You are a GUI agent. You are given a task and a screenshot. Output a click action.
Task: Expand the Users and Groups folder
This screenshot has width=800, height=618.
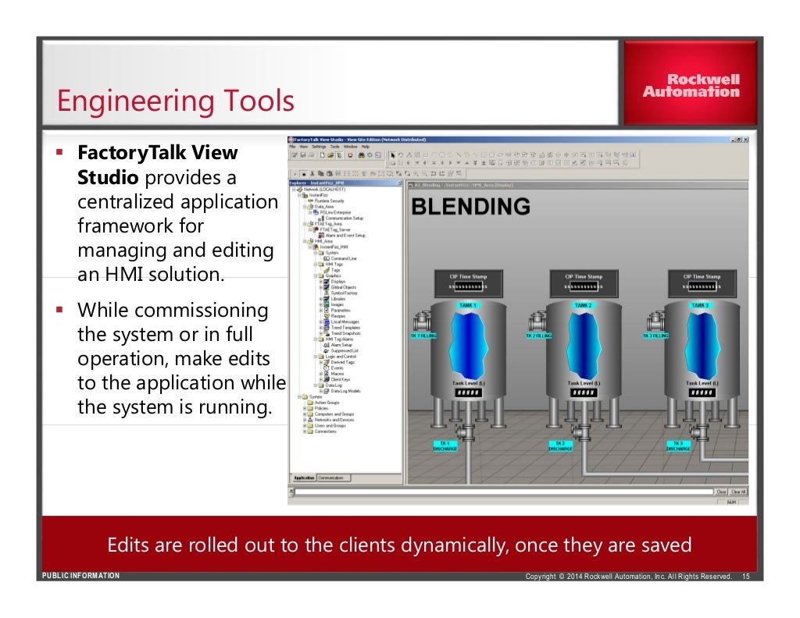tap(305, 425)
